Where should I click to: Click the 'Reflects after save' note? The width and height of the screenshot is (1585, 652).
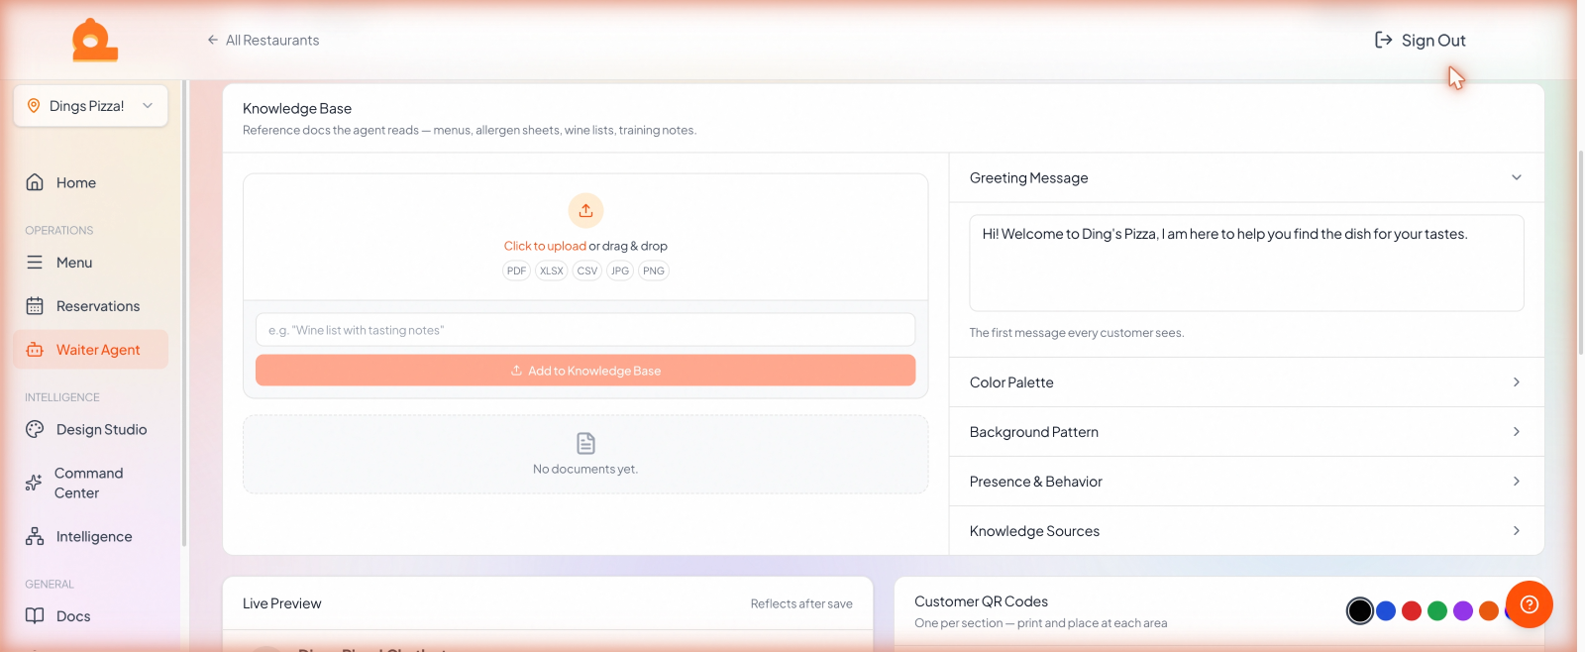point(801,603)
